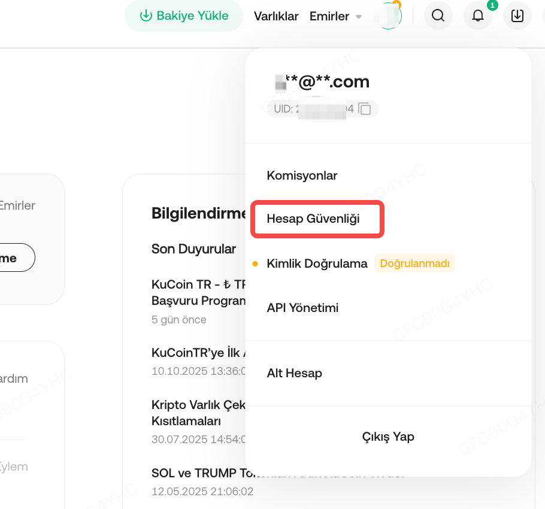545x509 pixels.
Task: Open Varlıklar in top navigation
Action: [x=276, y=16]
